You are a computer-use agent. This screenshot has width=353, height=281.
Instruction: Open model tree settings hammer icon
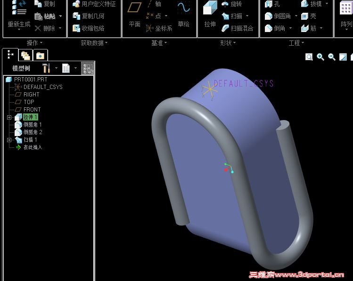46,68
